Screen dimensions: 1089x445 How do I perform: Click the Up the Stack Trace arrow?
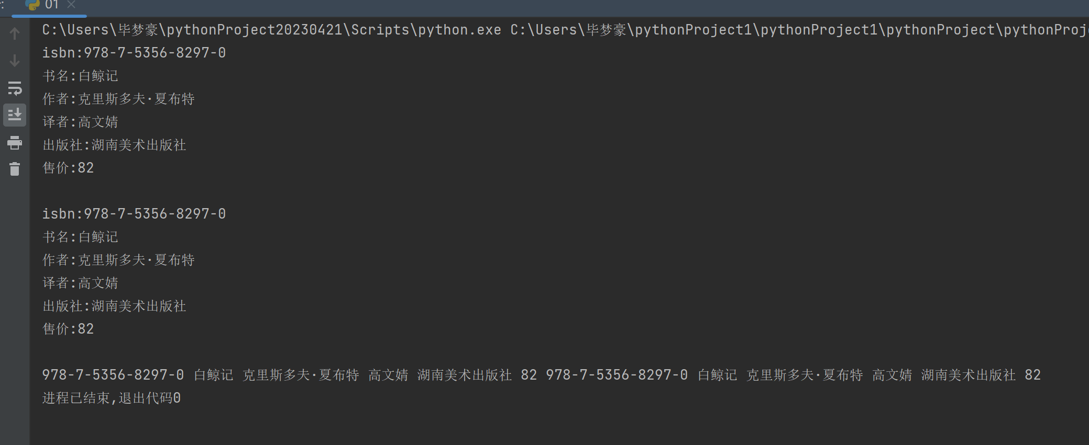(x=15, y=34)
